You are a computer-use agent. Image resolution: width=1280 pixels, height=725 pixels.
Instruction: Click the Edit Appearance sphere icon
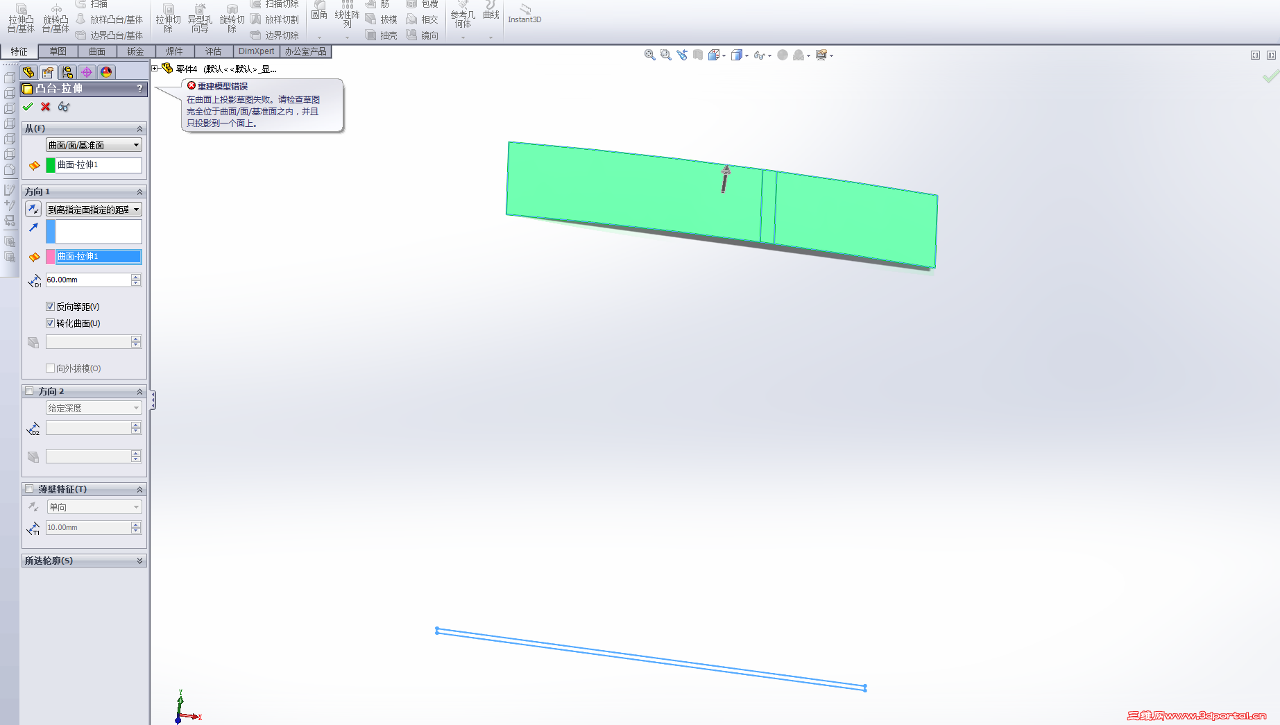pyautogui.click(x=783, y=55)
